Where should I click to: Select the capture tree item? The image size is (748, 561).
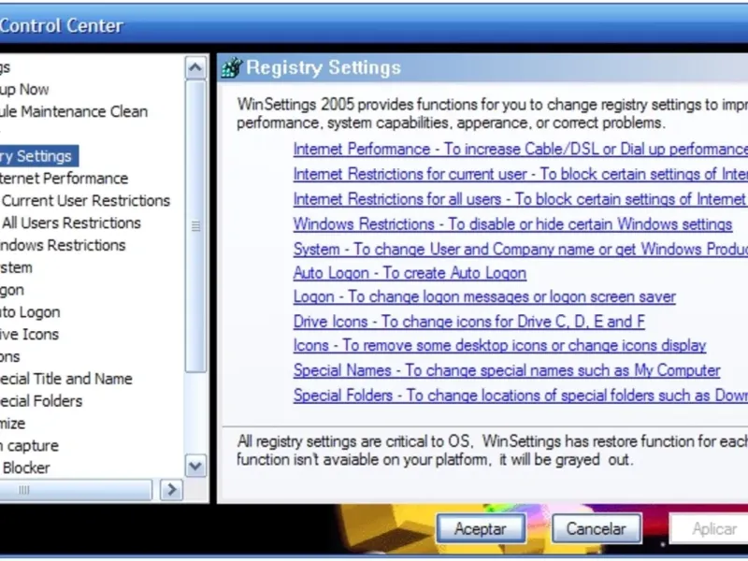pos(29,446)
